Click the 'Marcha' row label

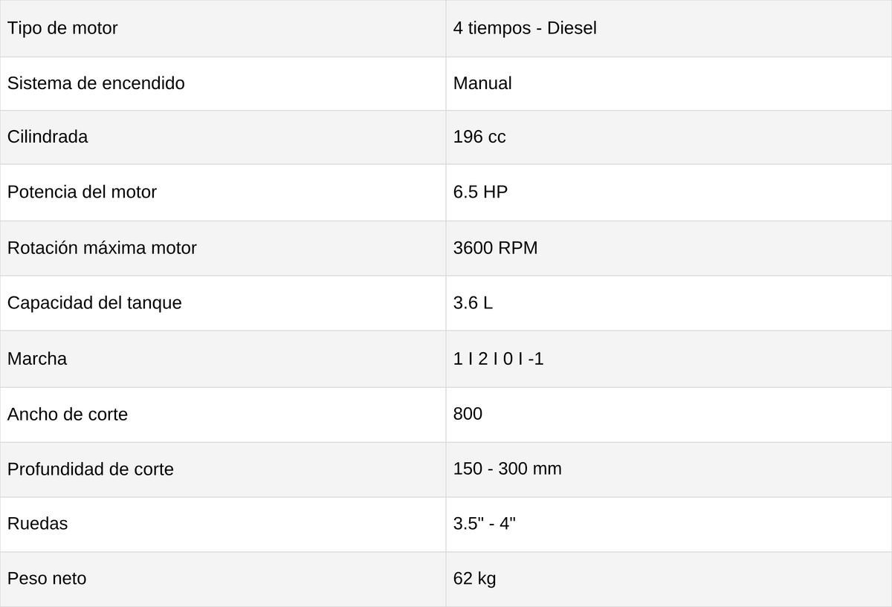(x=37, y=359)
